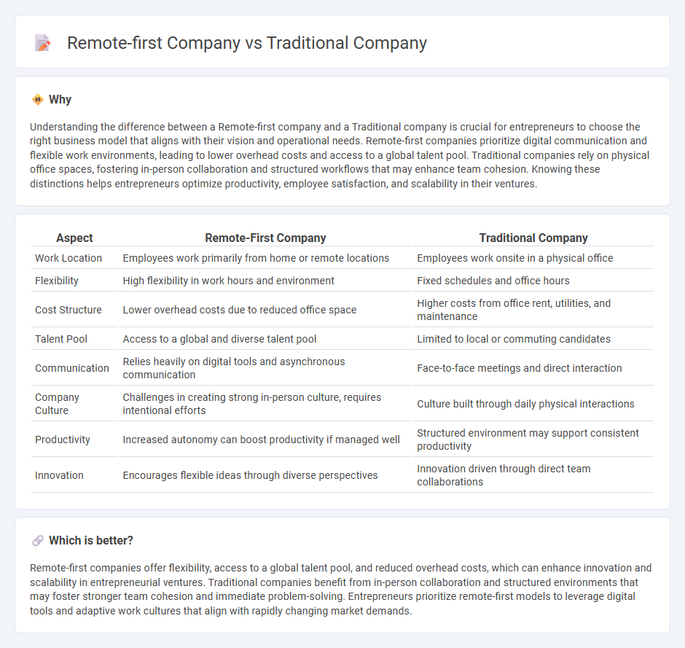Click the Traditional Company column header
Image resolution: width=685 pixels, height=648 pixels.
tap(533, 238)
